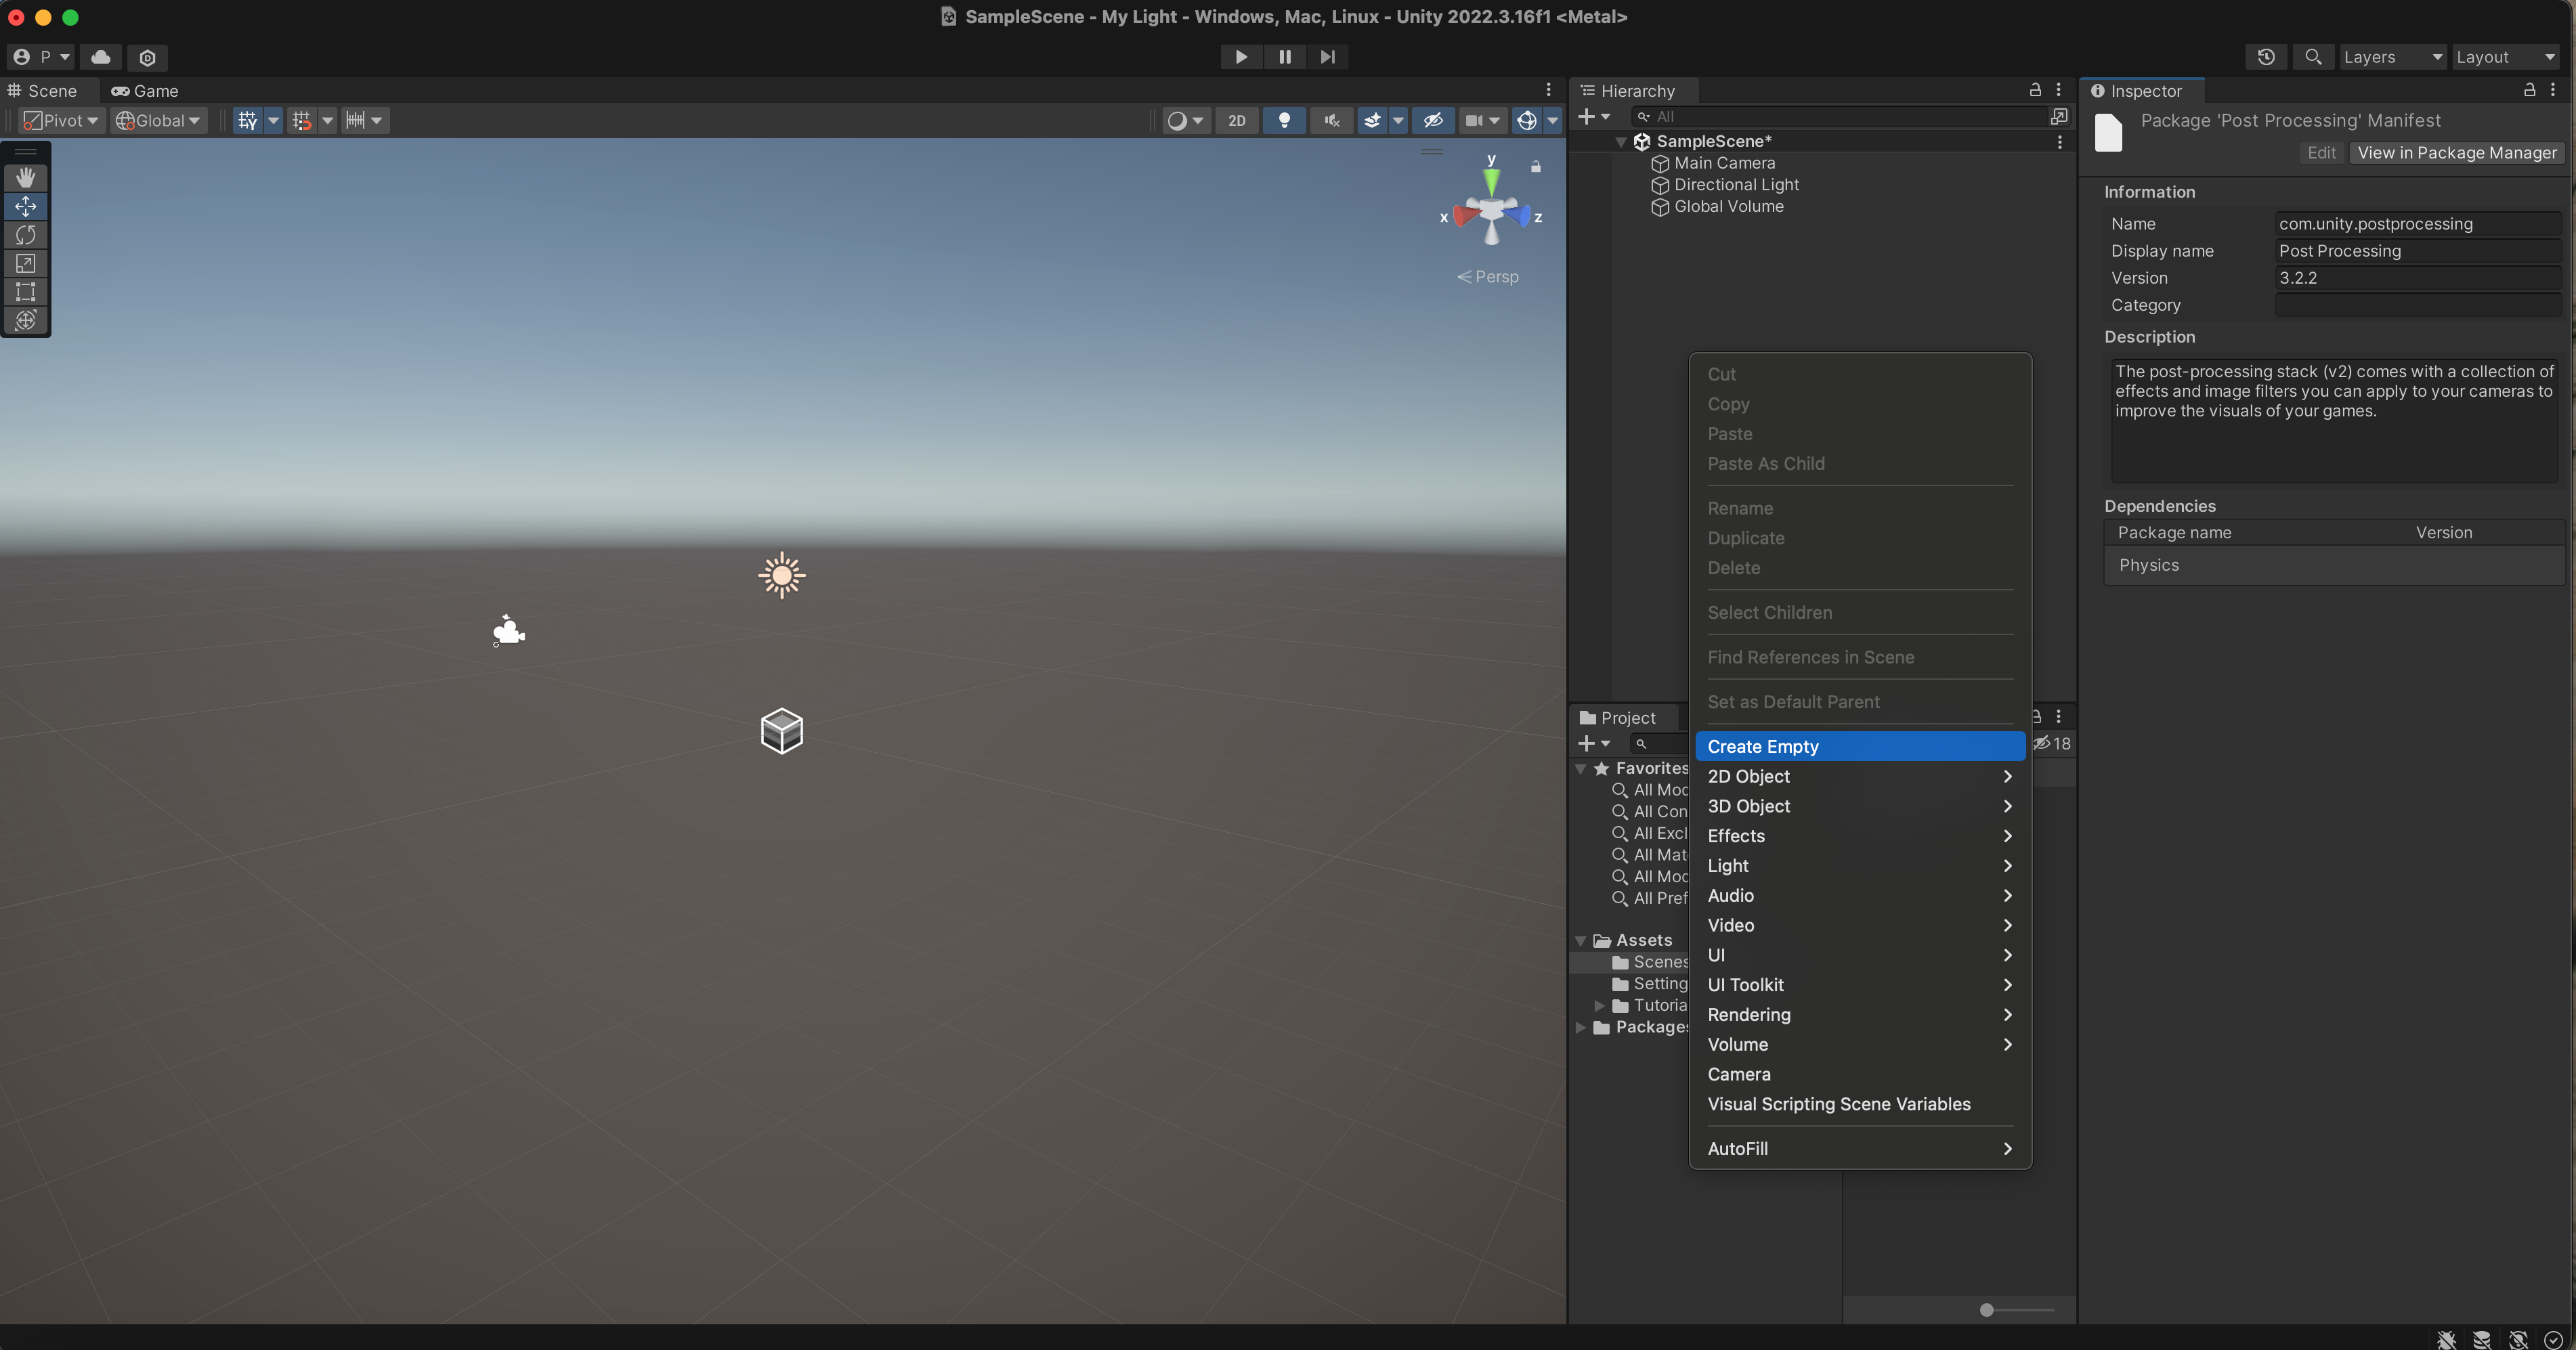Click the Unity Cloud icon
This screenshot has height=1350, width=2576.
pyautogui.click(x=101, y=57)
